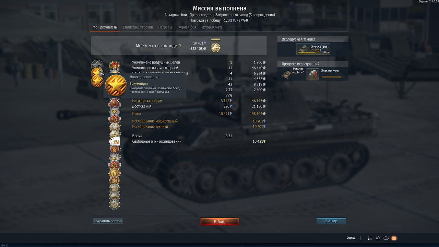Open the История чата tab
This screenshot has height=247, width=439.
point(212,27)
